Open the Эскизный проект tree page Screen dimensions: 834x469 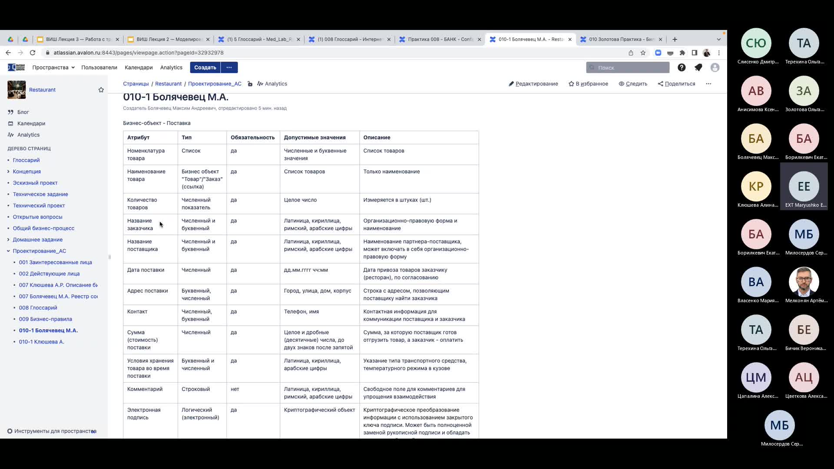(x=35, y=183)
